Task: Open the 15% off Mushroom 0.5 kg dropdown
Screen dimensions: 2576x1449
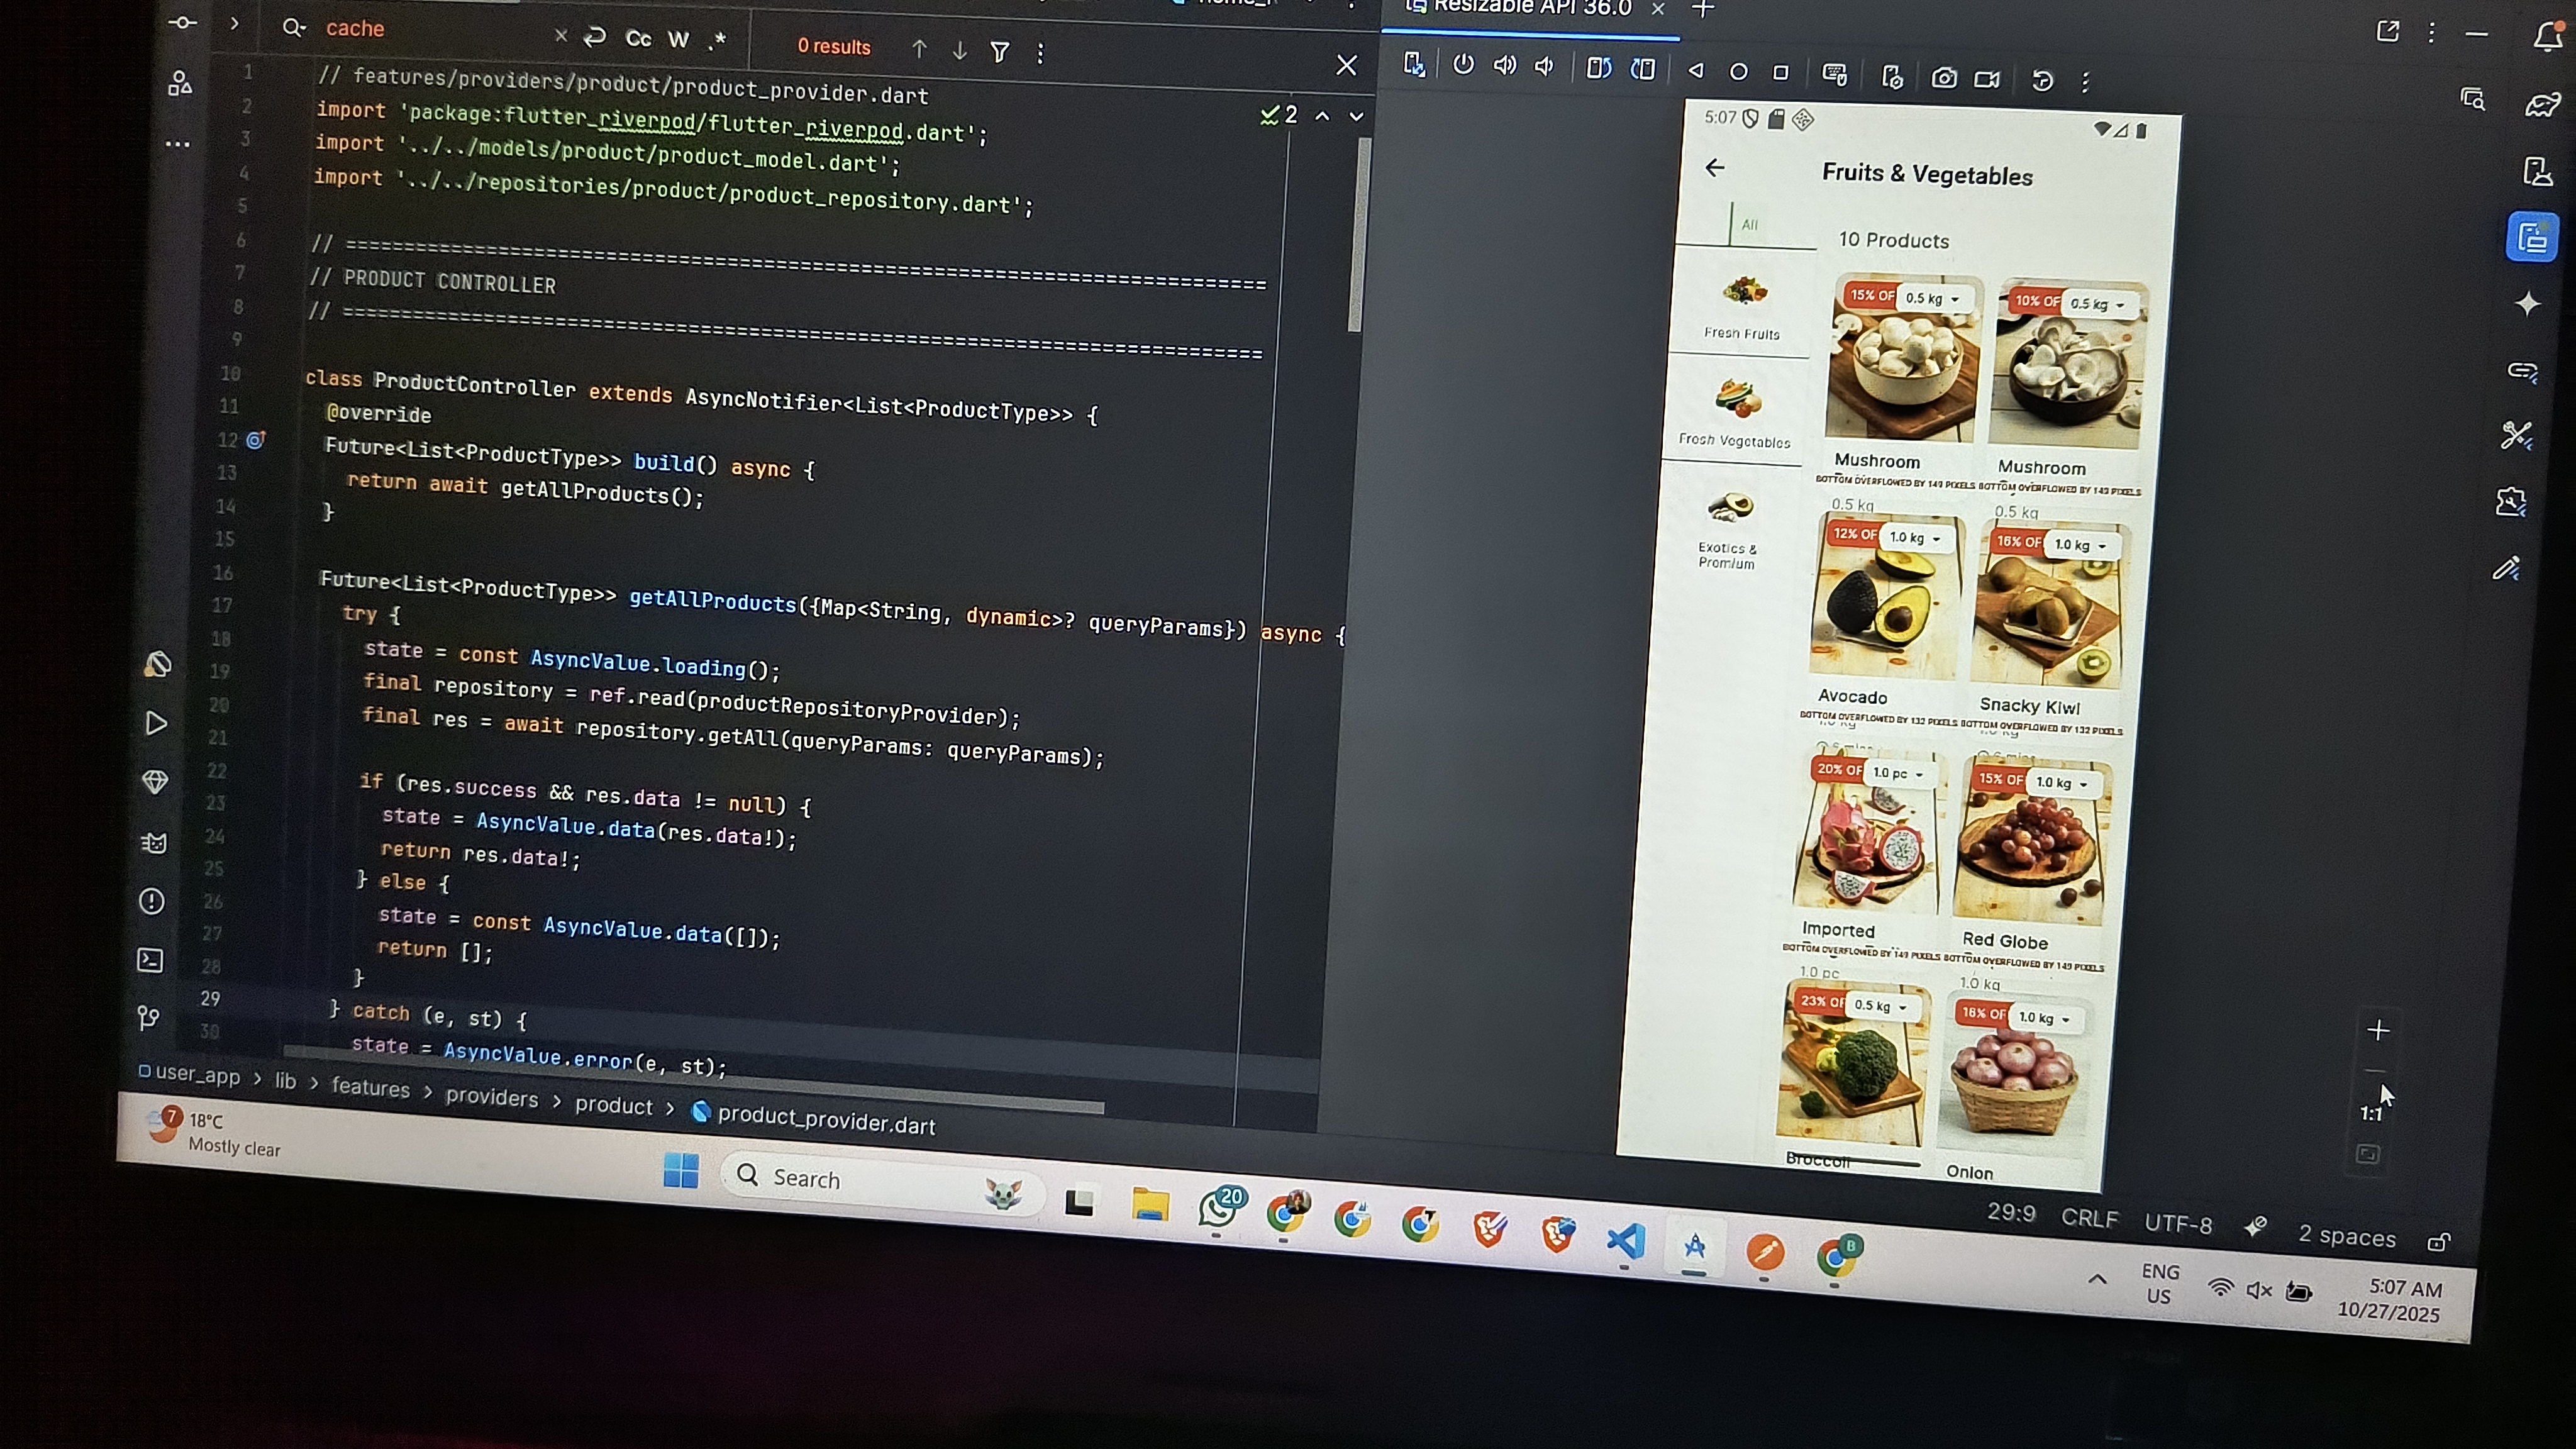Action: click(1932, 299)
